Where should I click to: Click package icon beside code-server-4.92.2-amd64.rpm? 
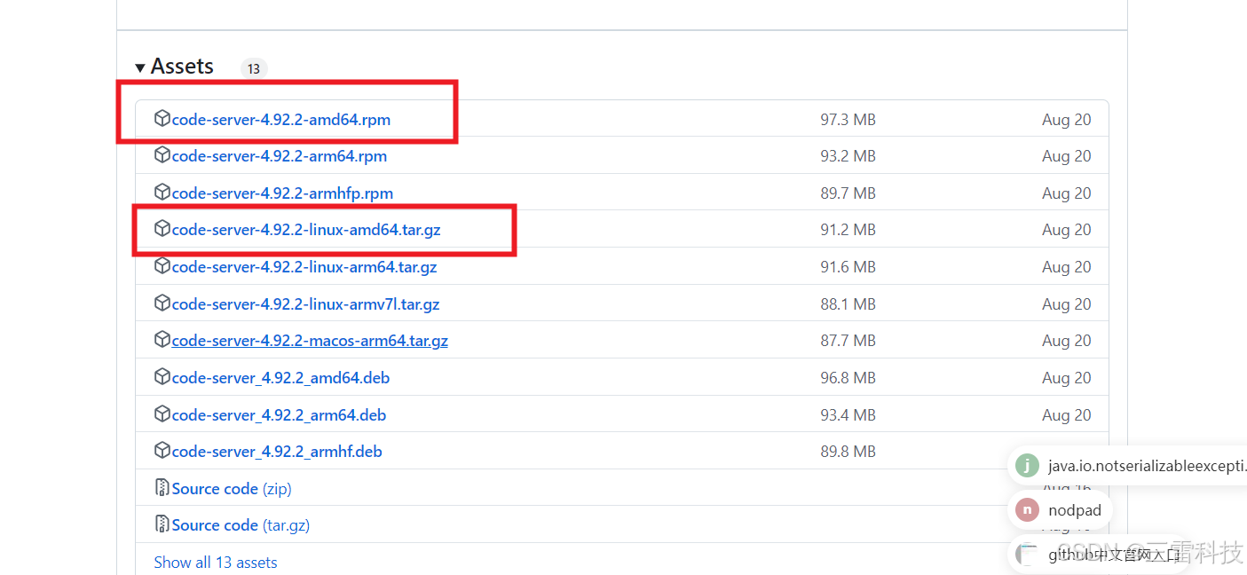point(162,118)
